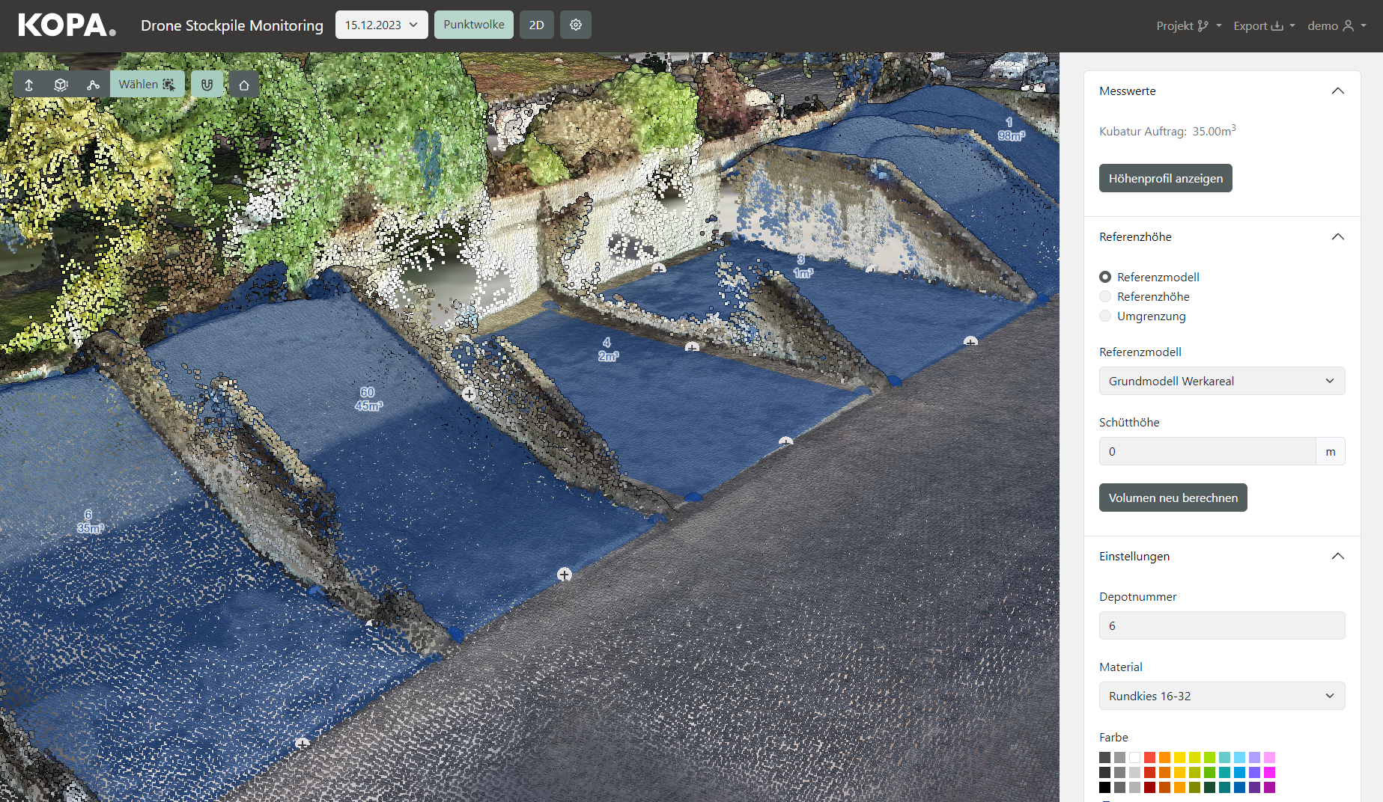Pick the bright red swatch in top row

click(x=1149, y=757)
